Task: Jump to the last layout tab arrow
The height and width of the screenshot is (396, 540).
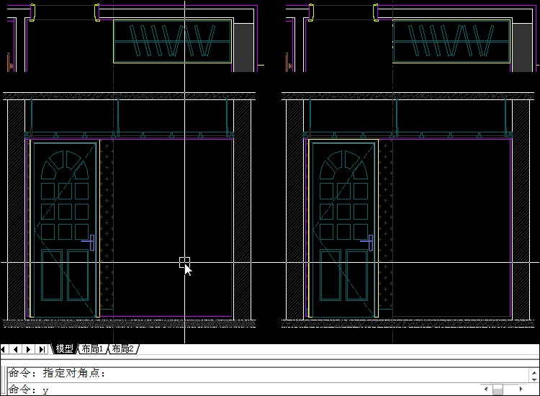Action: pyautogui.click(x=42, y=349)
